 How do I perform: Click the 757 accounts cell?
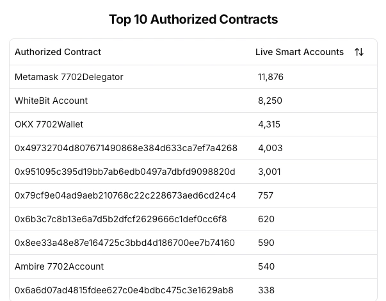(x=266, y=195)
